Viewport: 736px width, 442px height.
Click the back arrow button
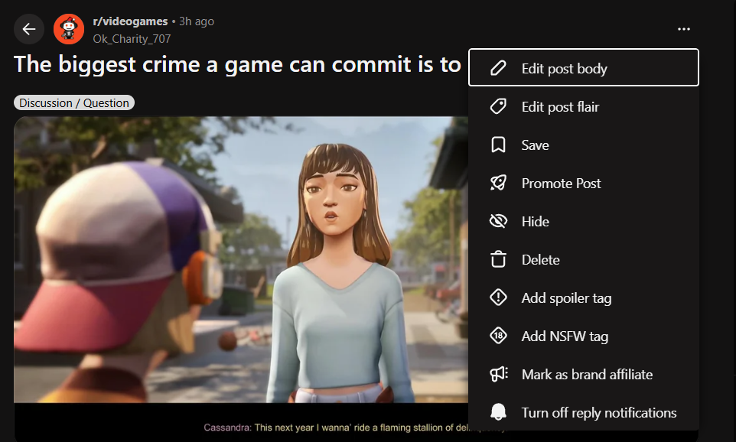29,29
